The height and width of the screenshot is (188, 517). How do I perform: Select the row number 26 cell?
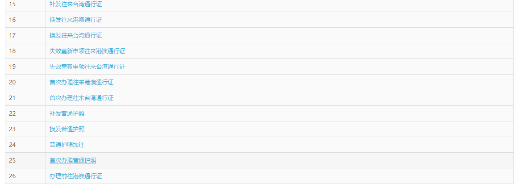coord(13,176)
